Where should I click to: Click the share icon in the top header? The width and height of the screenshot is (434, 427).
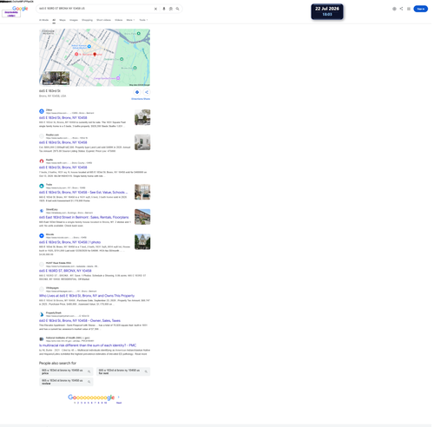[401, 9]
